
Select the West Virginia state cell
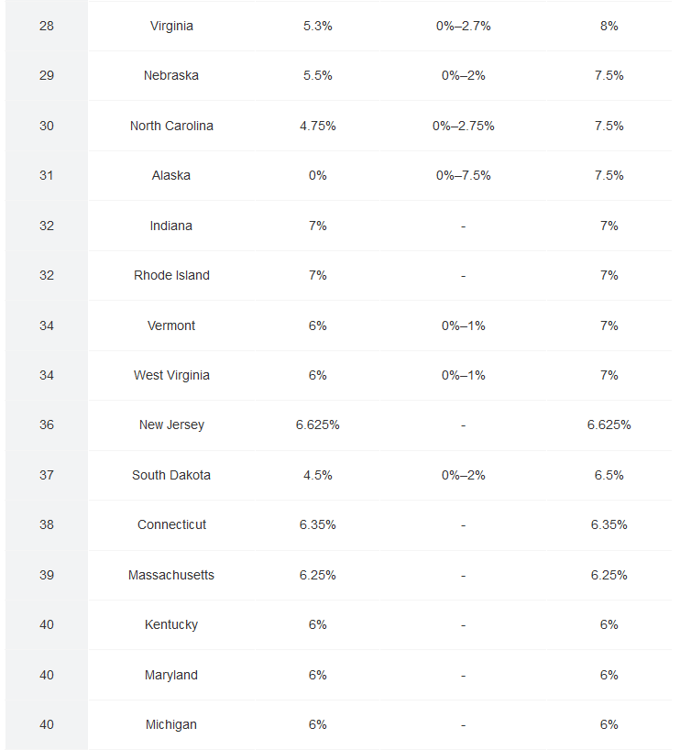point(171,375)
